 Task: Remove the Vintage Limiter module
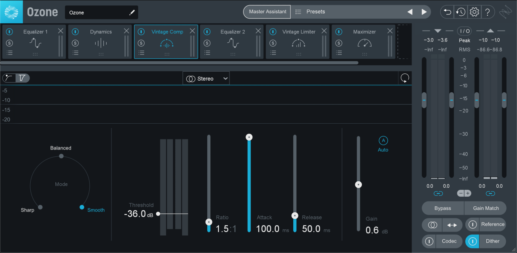(x=324, y=31)
